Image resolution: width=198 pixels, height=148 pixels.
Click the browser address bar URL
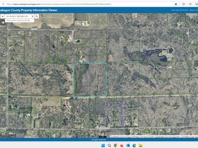click(x=59, y=4)
